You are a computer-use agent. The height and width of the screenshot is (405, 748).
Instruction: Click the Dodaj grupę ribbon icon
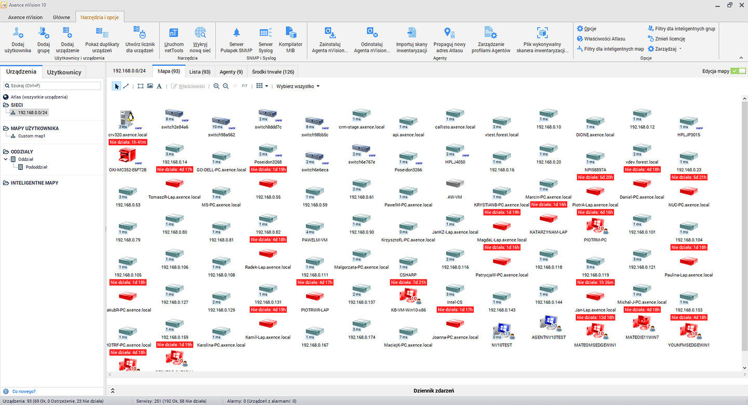[44, 40]
